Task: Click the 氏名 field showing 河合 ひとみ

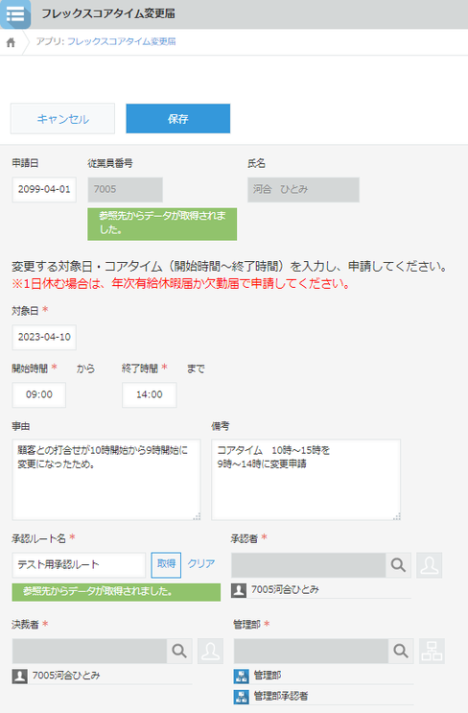Action: tap(303, 190)
